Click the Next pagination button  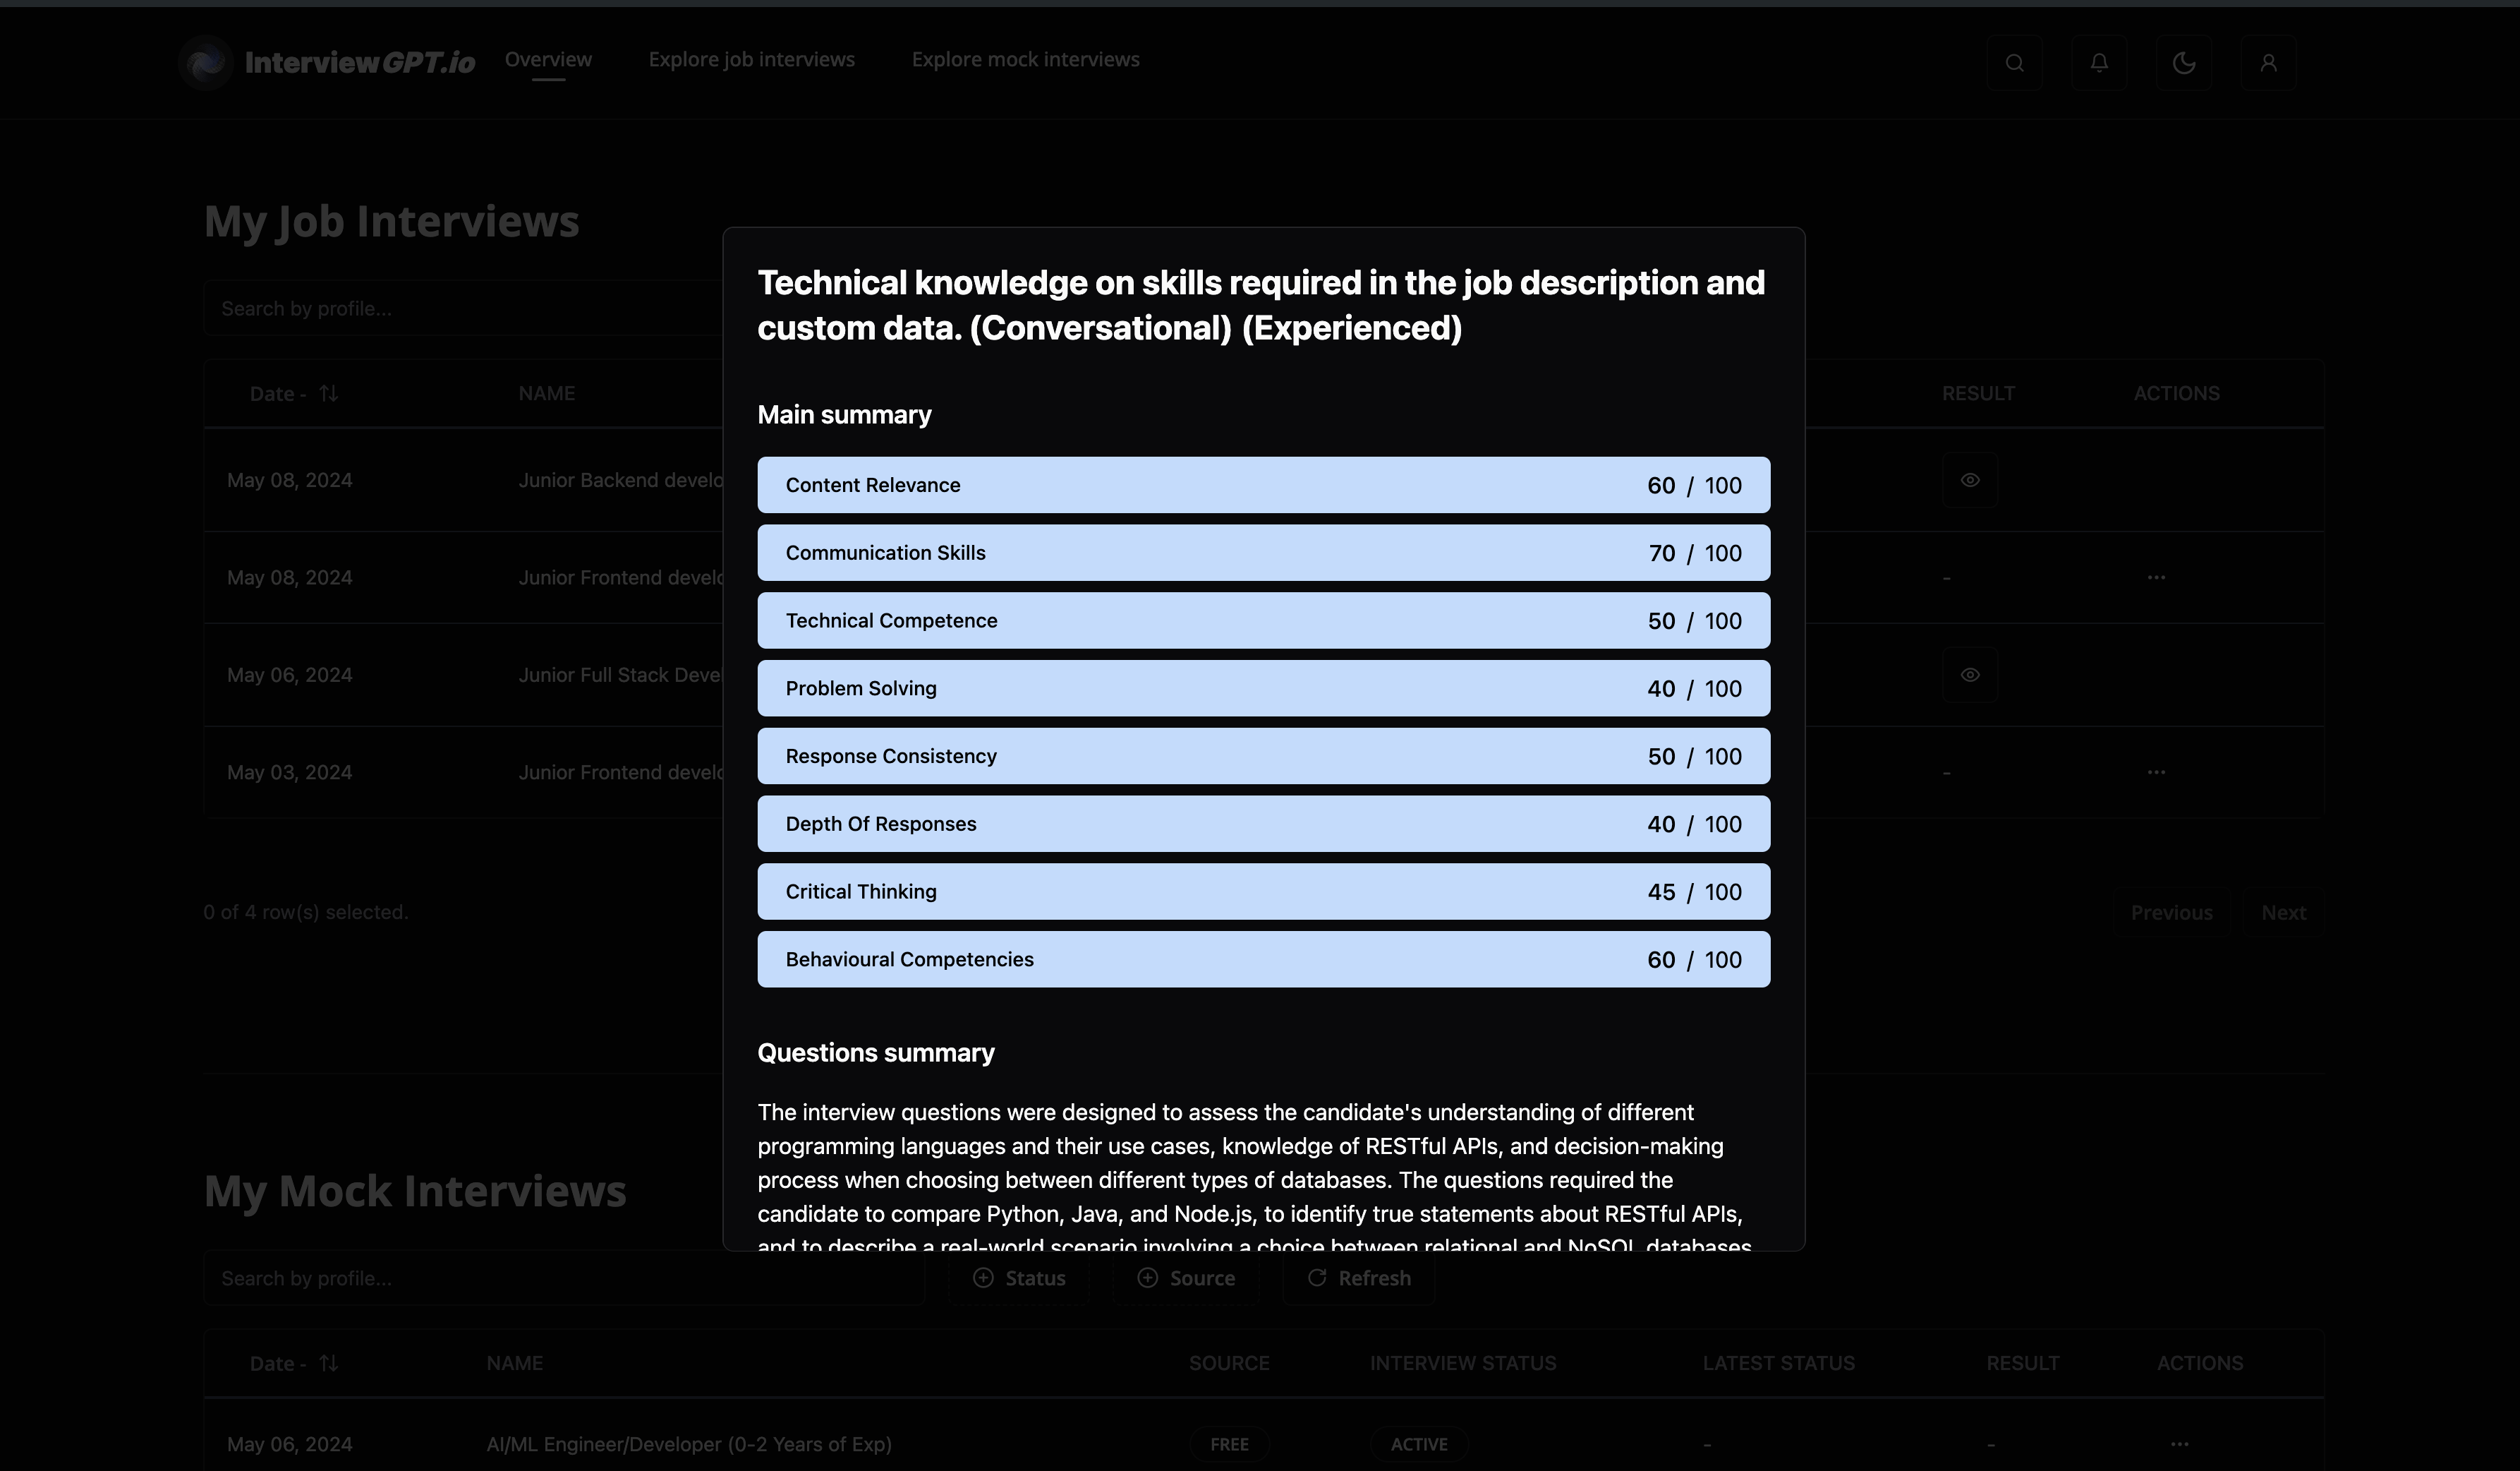[x=2283, y=913]
